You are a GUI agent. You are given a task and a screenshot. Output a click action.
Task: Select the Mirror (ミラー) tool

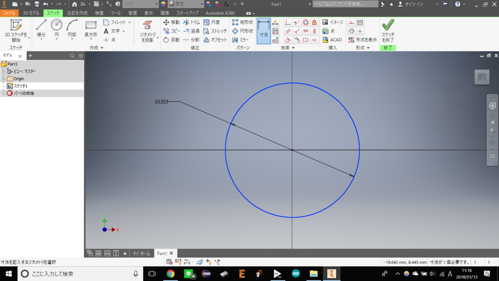point(240,40)
